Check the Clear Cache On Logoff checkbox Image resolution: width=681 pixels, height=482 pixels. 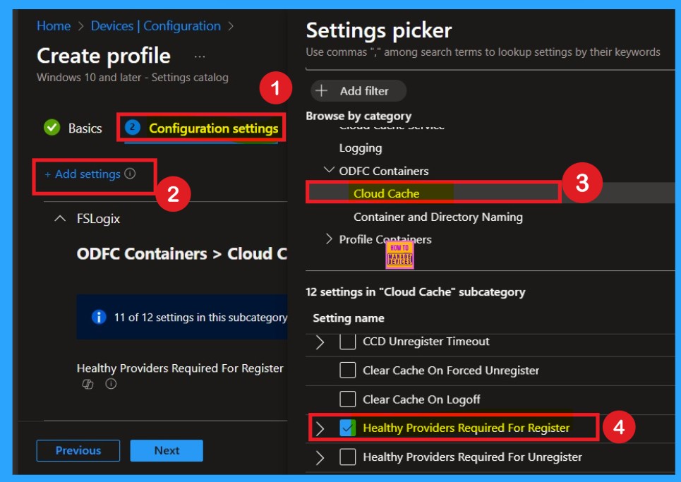[347, 399]
